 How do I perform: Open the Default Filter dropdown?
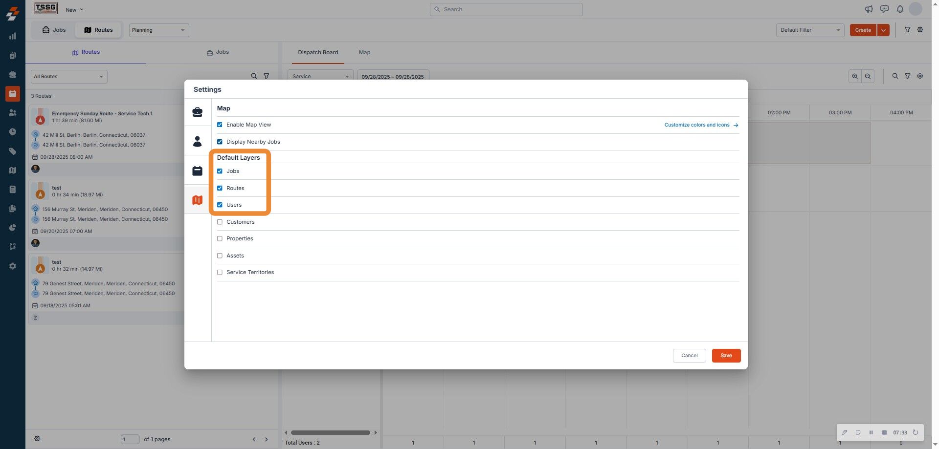point(810,30)
